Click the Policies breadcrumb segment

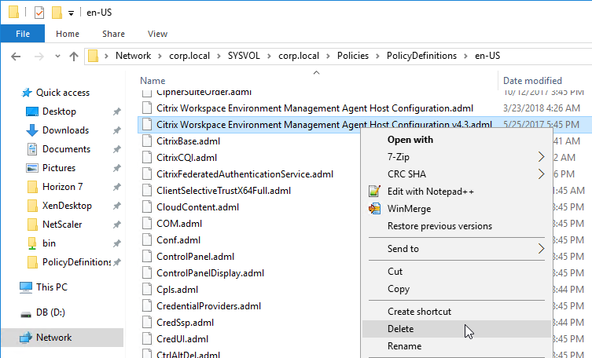[353, 56]
